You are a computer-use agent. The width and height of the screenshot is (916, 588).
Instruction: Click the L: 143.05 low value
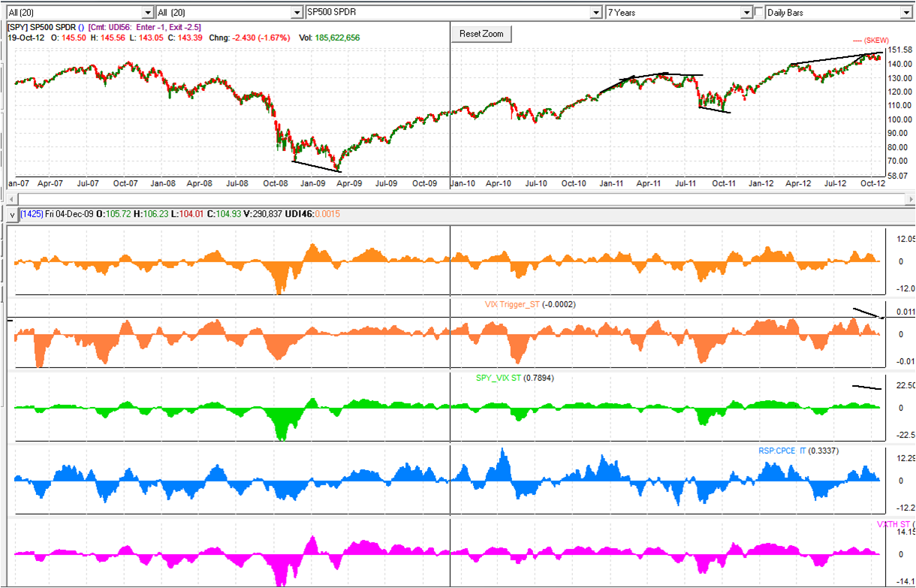145,38
